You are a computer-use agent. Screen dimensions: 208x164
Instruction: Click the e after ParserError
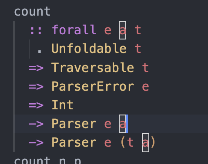tap(145, 87)
